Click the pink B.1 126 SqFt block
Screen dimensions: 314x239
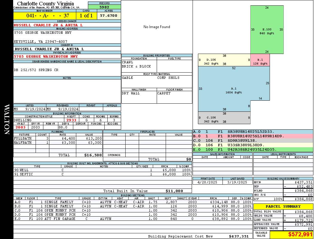[x=260, y=60]
